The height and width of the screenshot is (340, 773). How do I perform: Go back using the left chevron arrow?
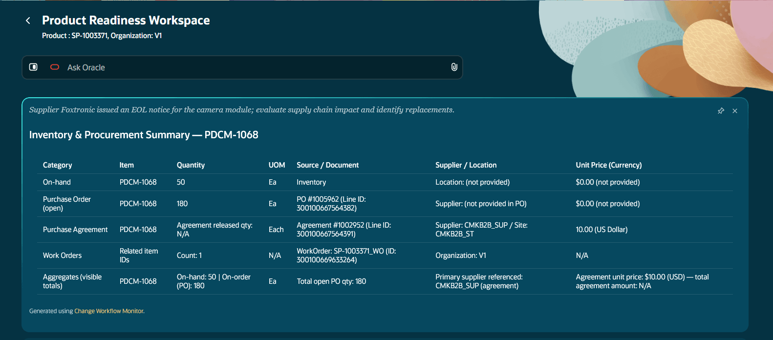pyautogui.click(x=28, y=21)
